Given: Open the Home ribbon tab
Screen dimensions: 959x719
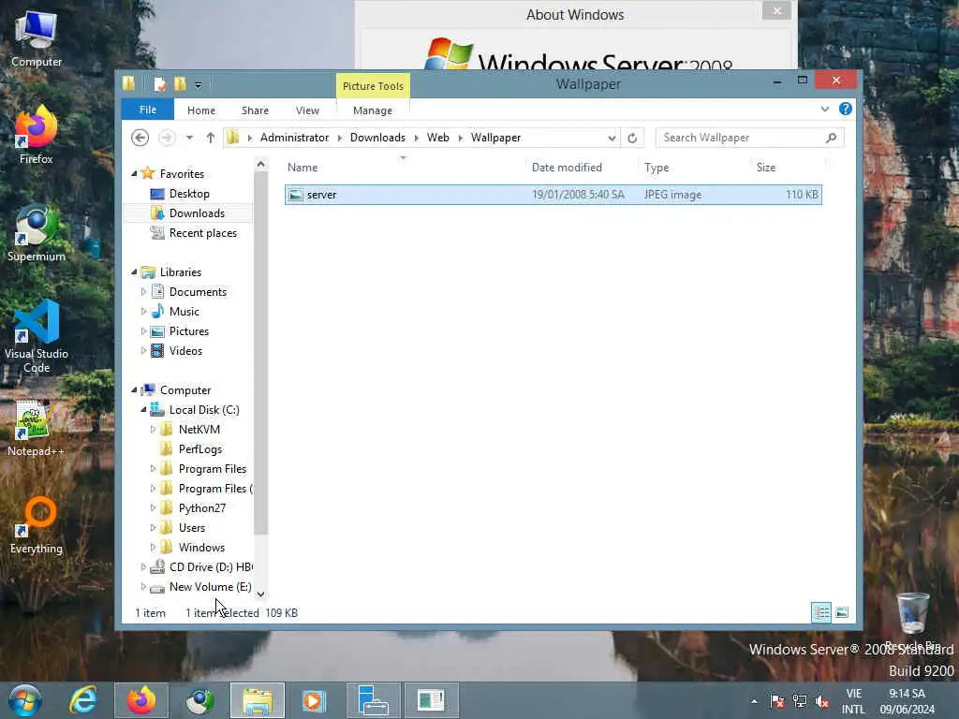Looking at the screenshot, I should [201, 110].
